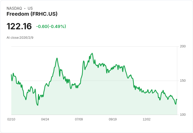This screenshot has height=133, width=193.
Task: Click the line's starting point above 02/10
Action: [x=11, y=75]
